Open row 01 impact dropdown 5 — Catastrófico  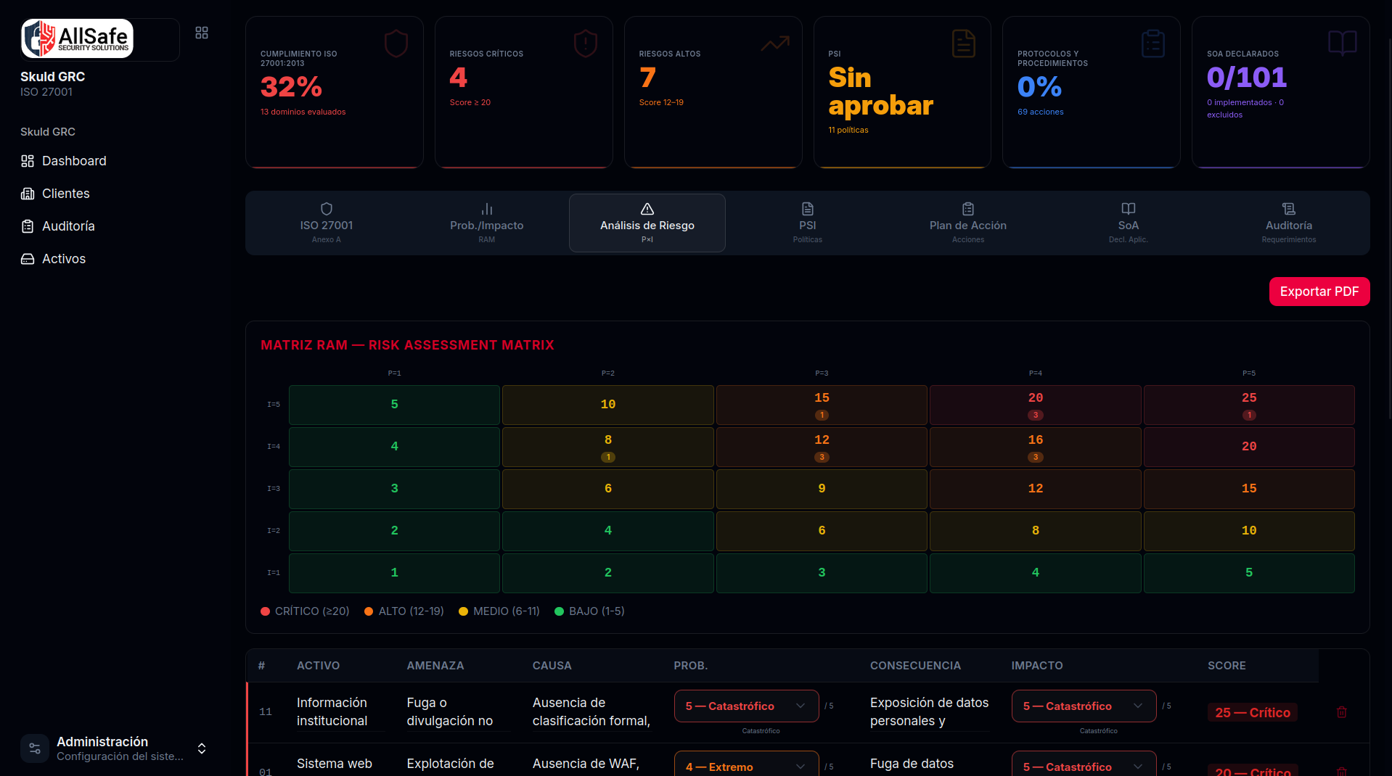click(1084, 764)
